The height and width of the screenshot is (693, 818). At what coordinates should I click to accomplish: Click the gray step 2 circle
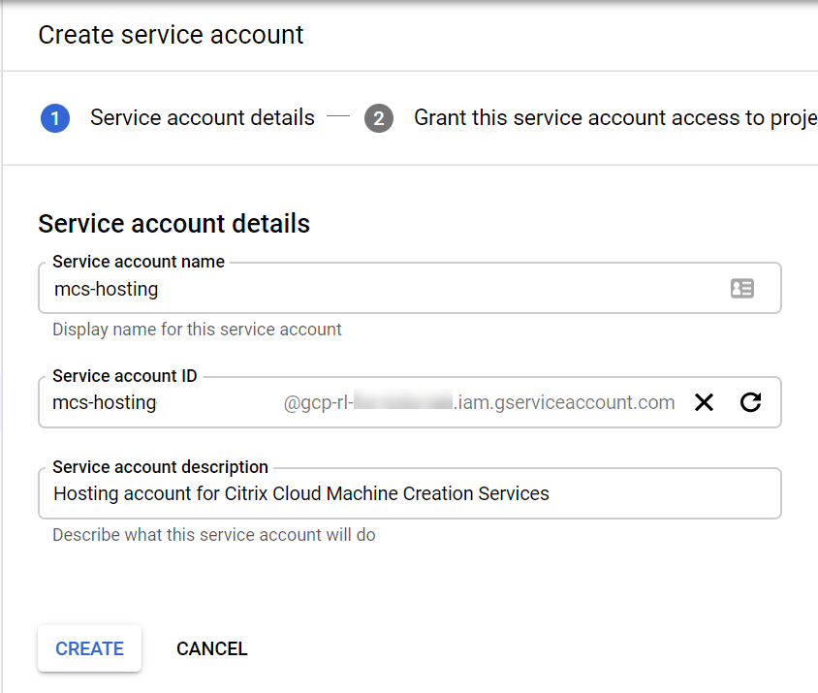coord(379,118)
